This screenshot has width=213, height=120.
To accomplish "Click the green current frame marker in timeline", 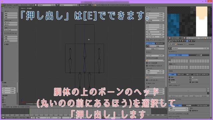I will coord(30,112).
